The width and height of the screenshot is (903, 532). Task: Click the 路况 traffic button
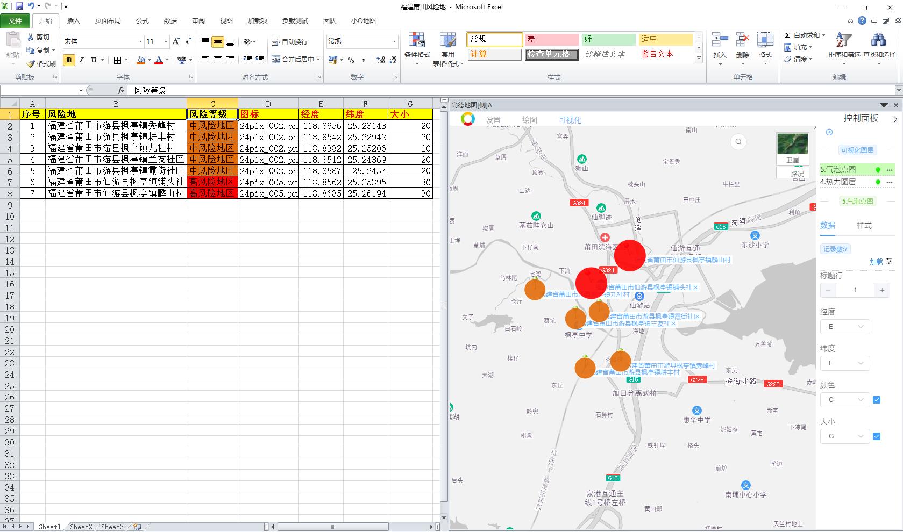(797, 174)
